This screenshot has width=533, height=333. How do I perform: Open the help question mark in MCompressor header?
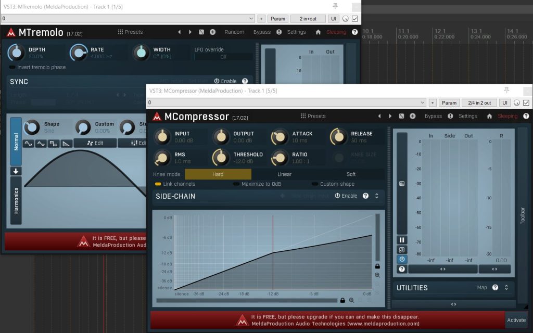(526, 116)
